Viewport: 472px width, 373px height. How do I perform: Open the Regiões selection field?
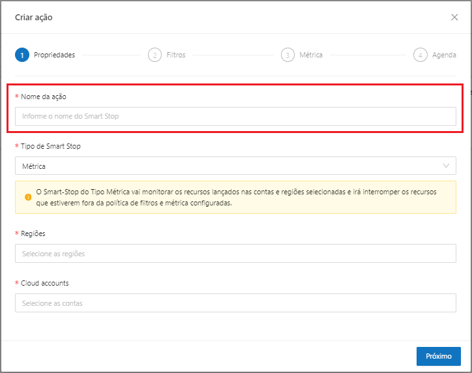[x=235, y=254]
